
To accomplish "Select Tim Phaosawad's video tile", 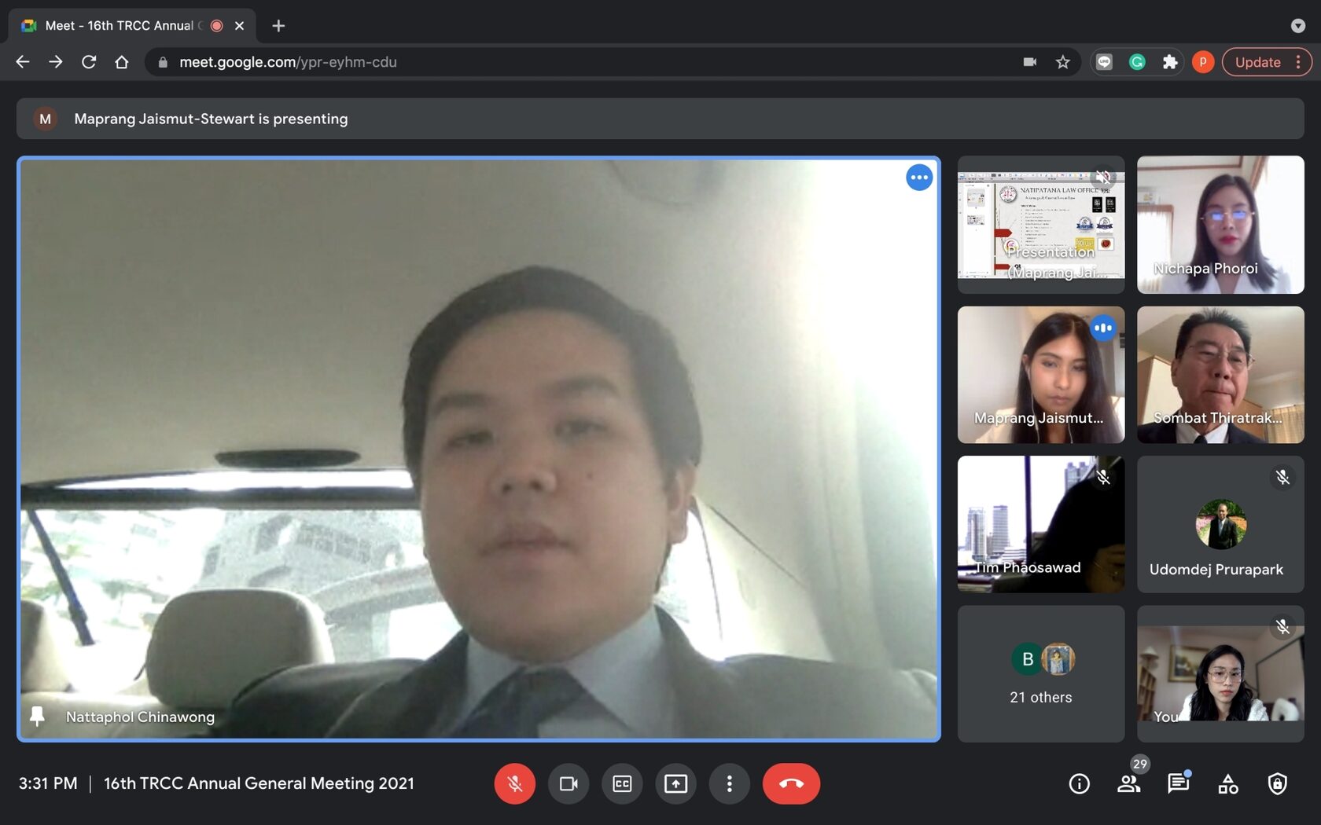I will (x=1041, y=524).
